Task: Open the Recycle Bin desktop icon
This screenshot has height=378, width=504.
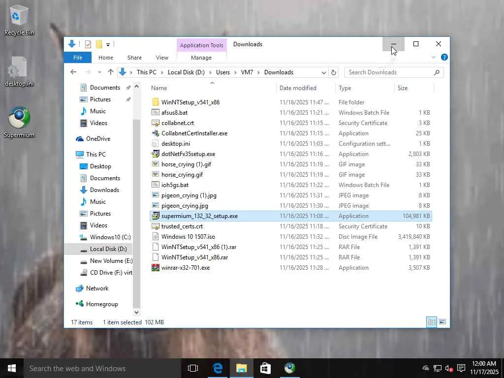Action: click(19, 21)
